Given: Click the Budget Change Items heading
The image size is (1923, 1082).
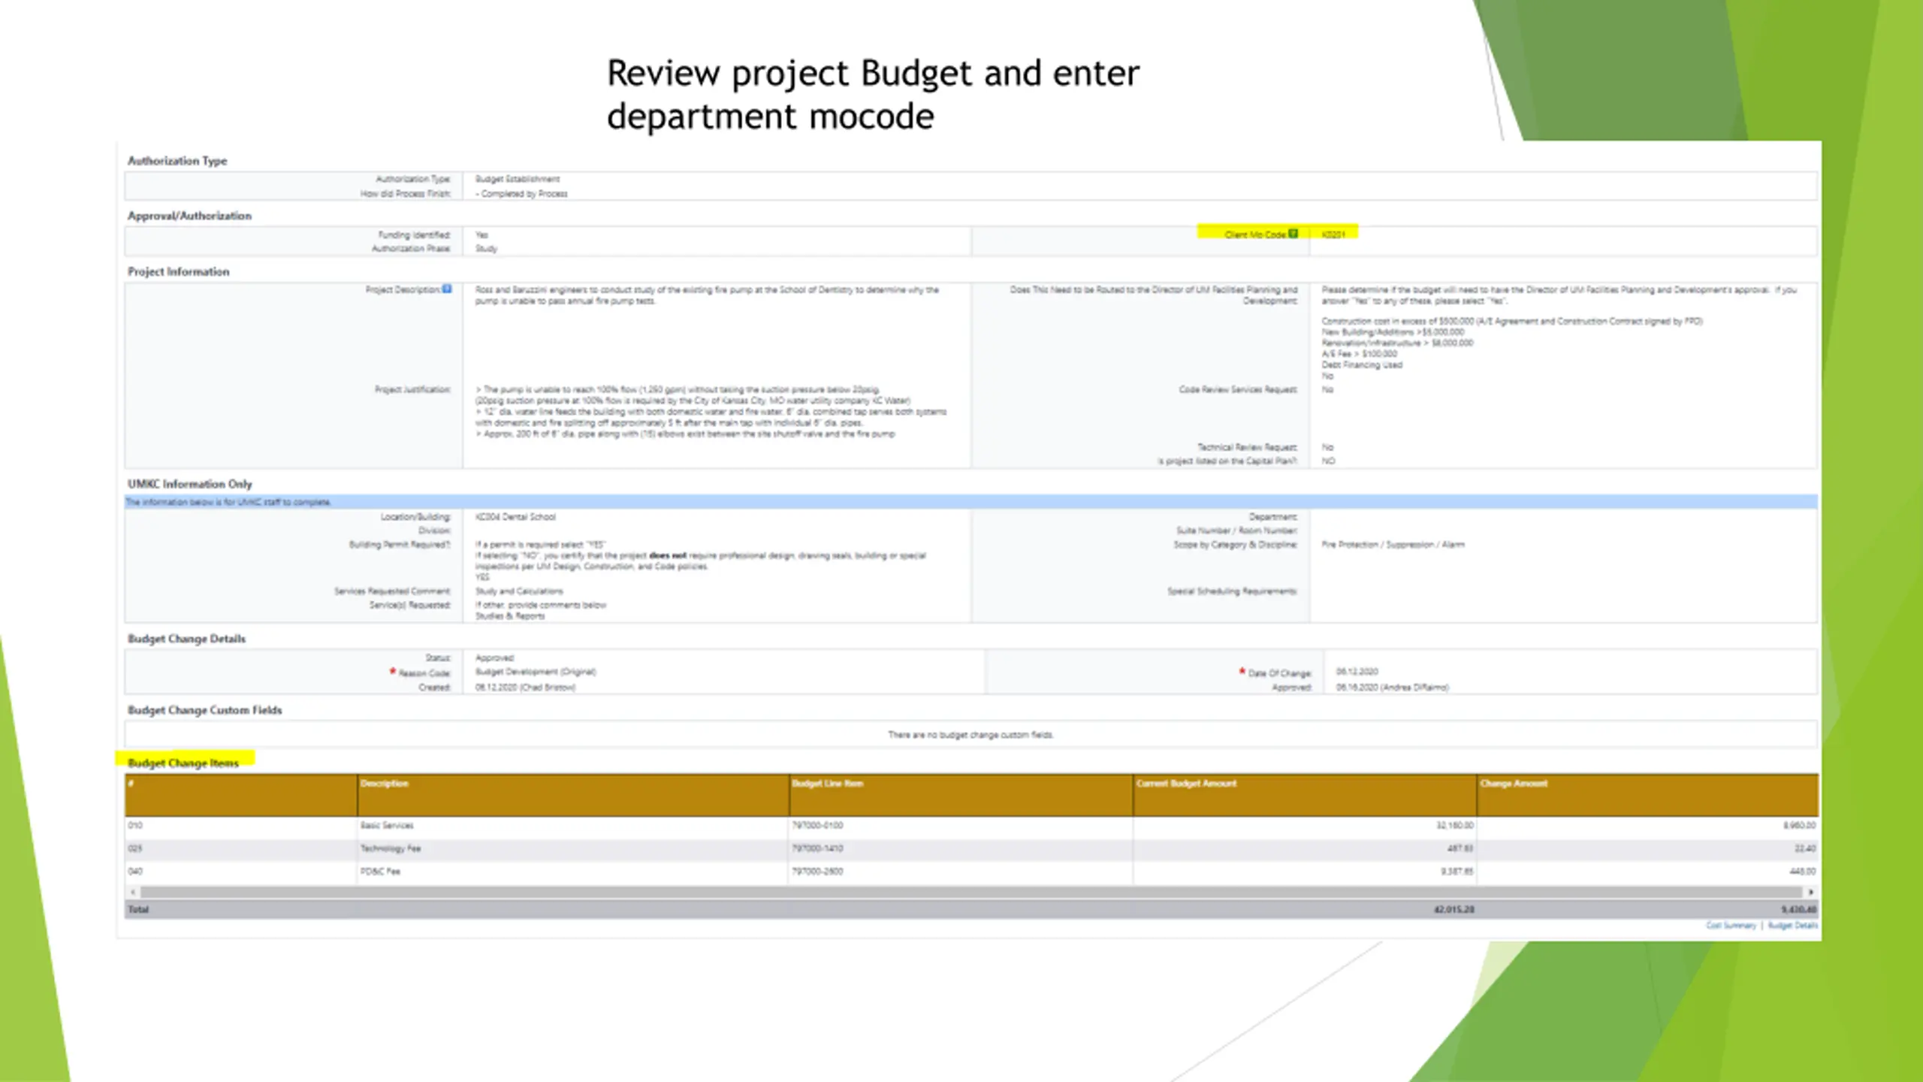Looking at the screenshot, I should click(x=183, y=763).
